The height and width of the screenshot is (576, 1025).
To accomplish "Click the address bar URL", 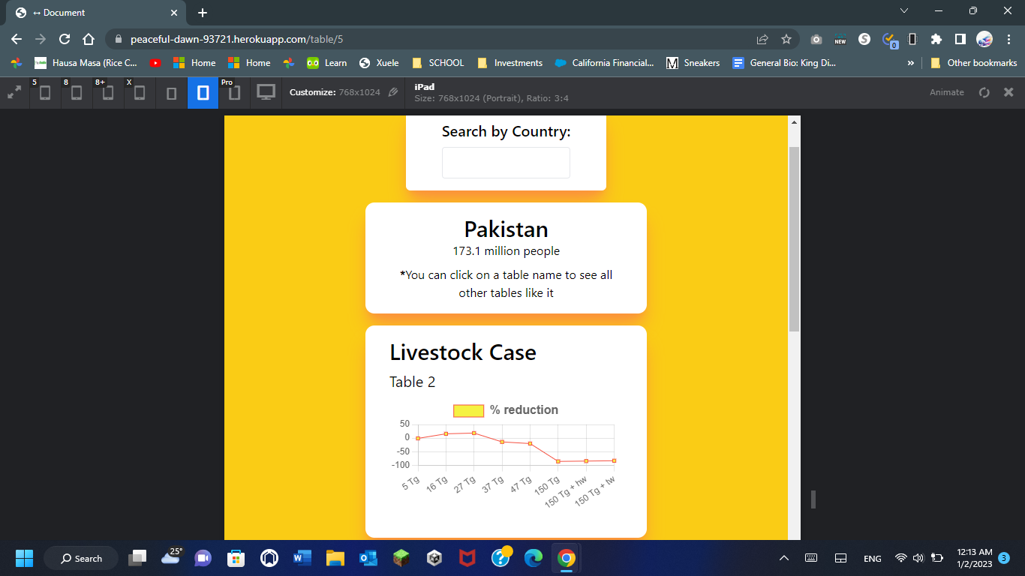I will [x=237, y=39].
